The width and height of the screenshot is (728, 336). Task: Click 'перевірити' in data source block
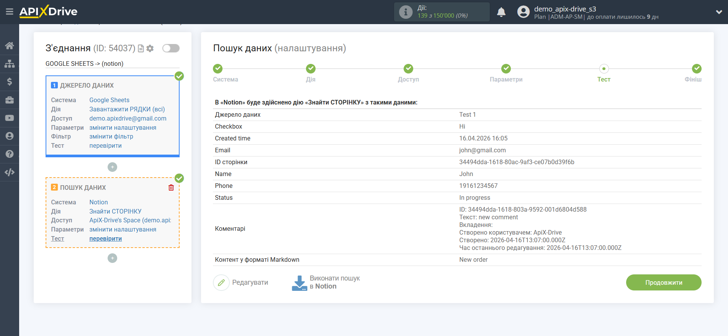pos(106,145)
